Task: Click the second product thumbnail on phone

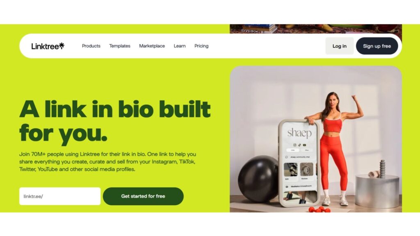Action: (x=306, y=169)
